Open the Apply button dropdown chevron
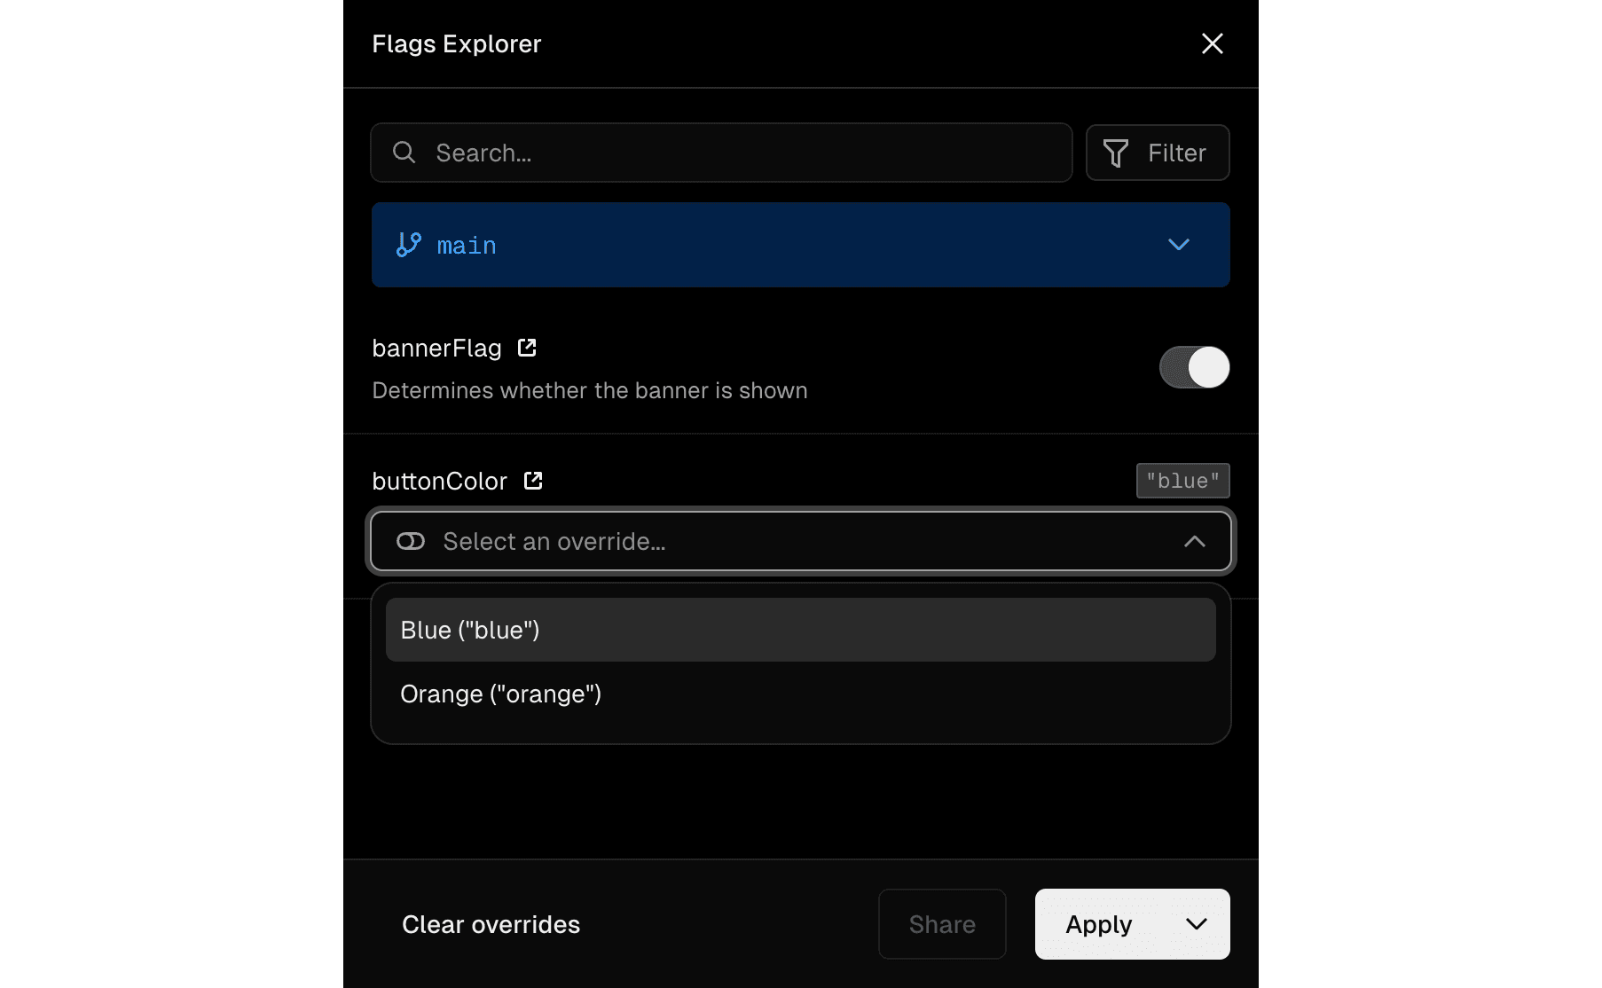This screenshot has width=1602, height=988. point(1195,924)
